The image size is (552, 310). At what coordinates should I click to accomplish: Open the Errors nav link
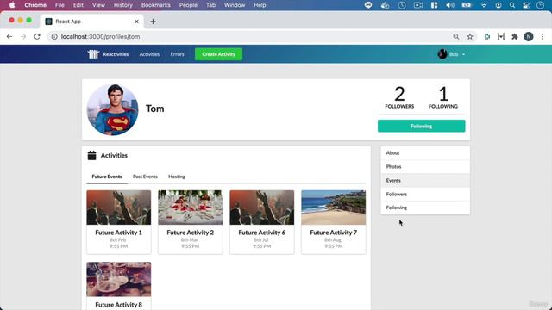[177, 54]
